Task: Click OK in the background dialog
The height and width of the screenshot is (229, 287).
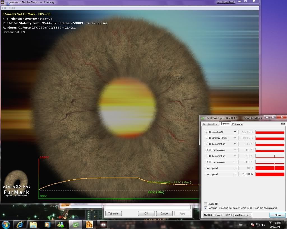Action: (x=146, y=213)
